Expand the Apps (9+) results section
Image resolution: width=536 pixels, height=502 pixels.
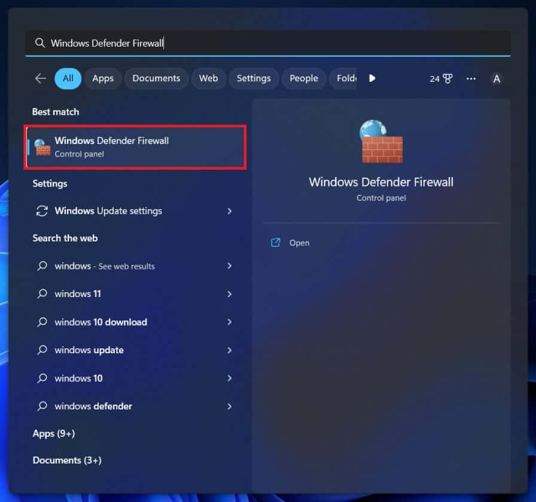(x=54, y=433)
